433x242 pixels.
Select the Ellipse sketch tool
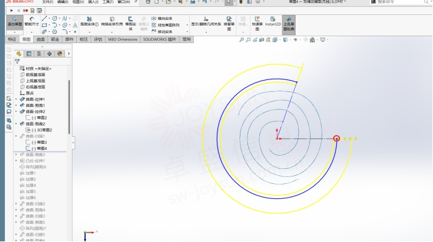pyautogui.click(x=64, y=25)
